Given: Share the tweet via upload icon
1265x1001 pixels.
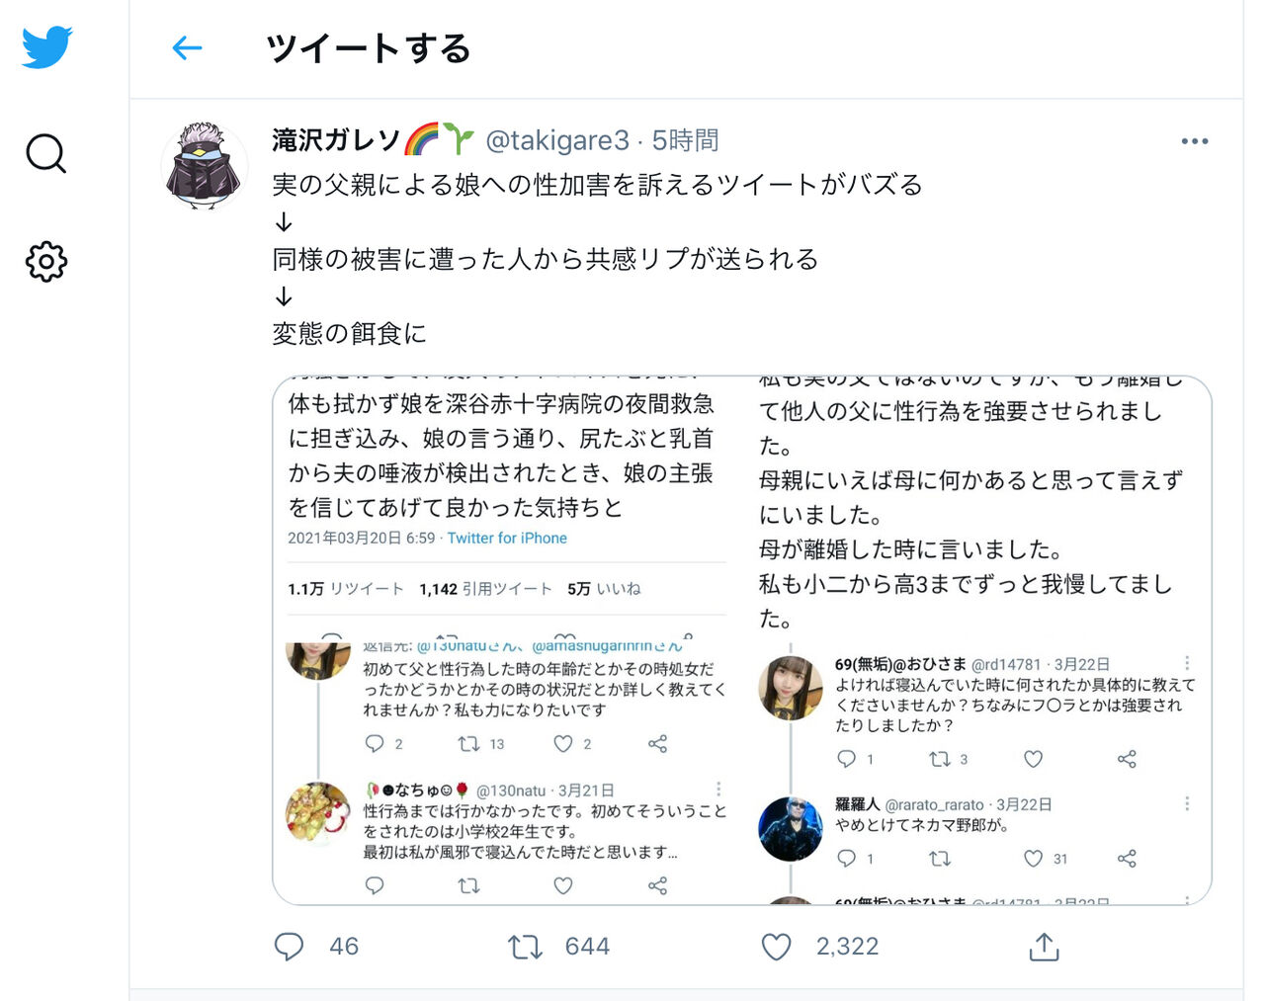Looking at the screenshot, I should pos(1044,947).
